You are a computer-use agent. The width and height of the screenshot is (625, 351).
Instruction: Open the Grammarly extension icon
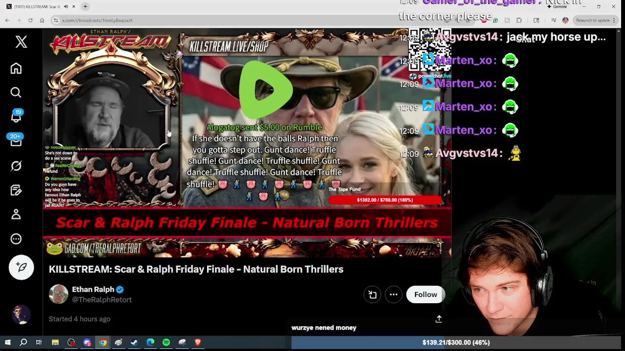495,20
